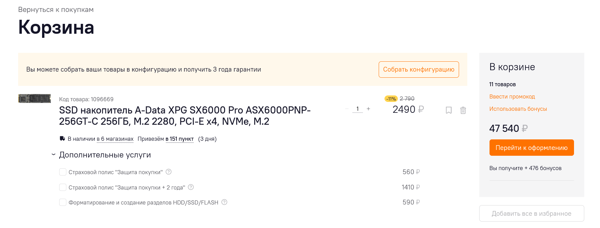The image size is (600, 228).
Task: Click the delivery truck icon
Action: pyautogui.click(x=62, y=139)
